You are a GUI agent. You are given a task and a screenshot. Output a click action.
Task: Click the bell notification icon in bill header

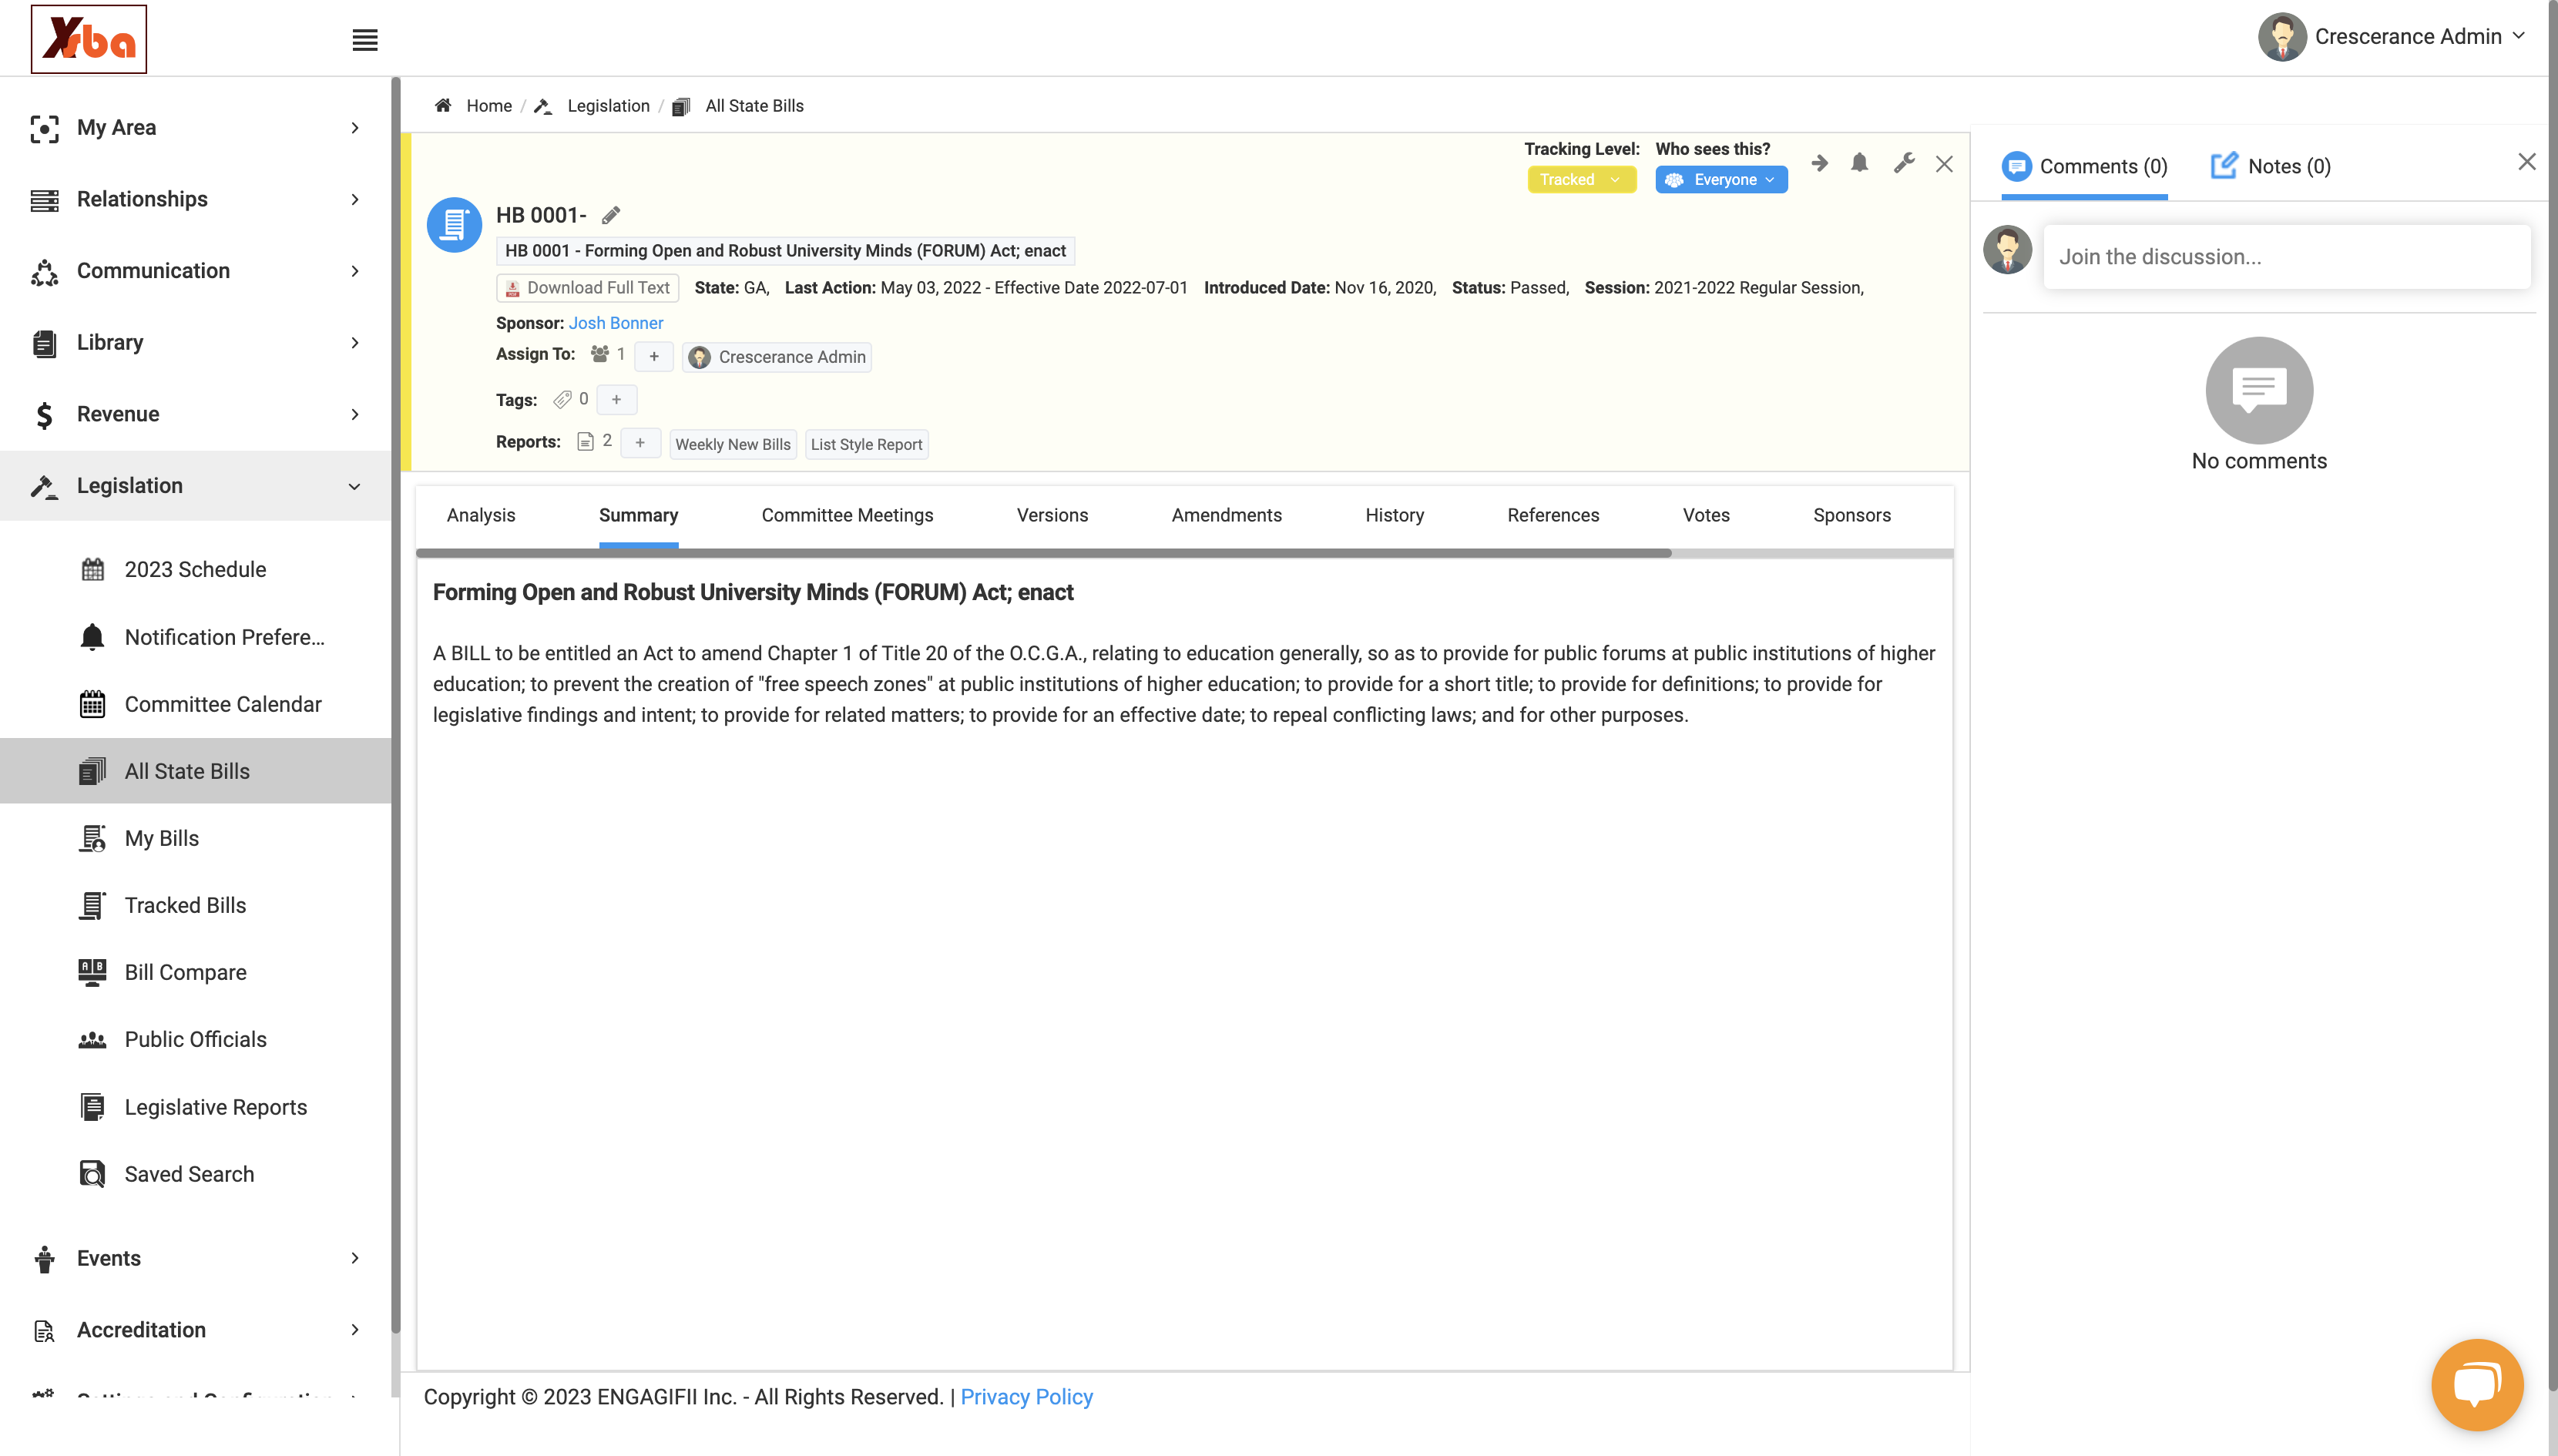click(x=1860, y=163)
